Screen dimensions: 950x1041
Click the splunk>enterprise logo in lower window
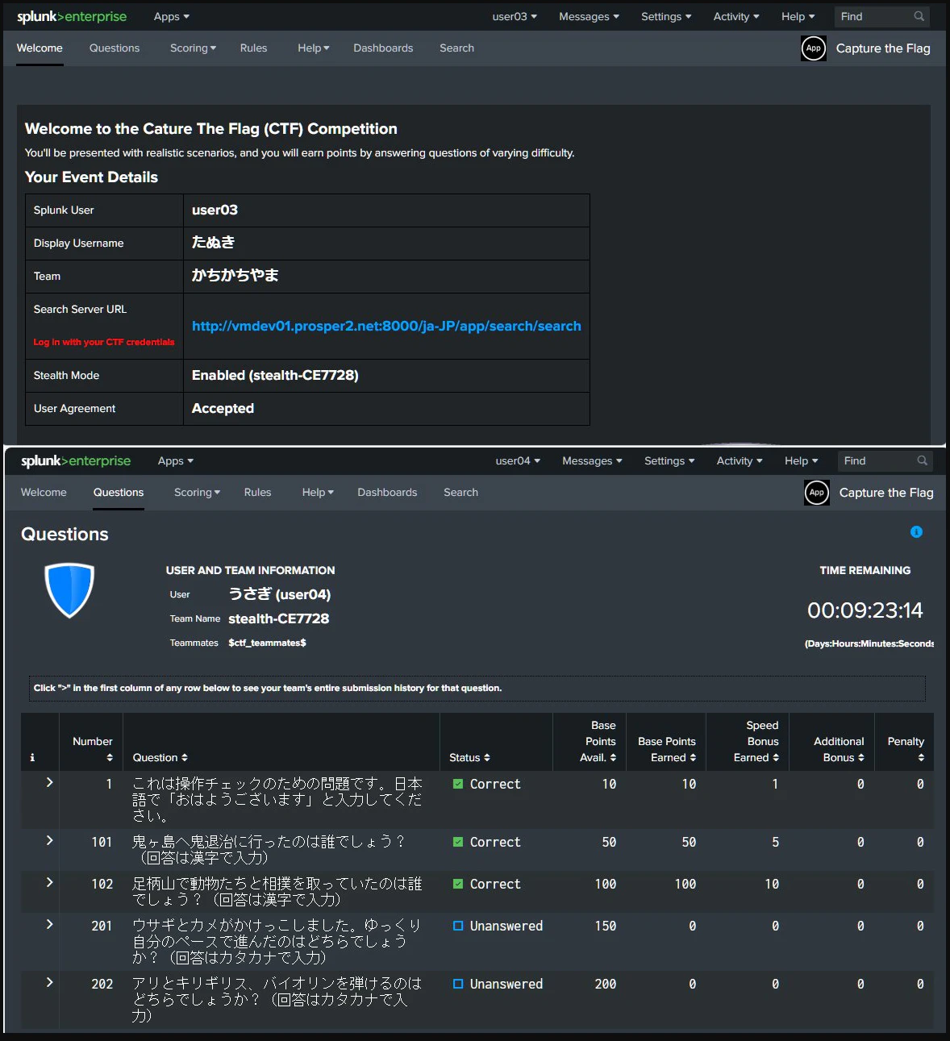click(76, 460)
